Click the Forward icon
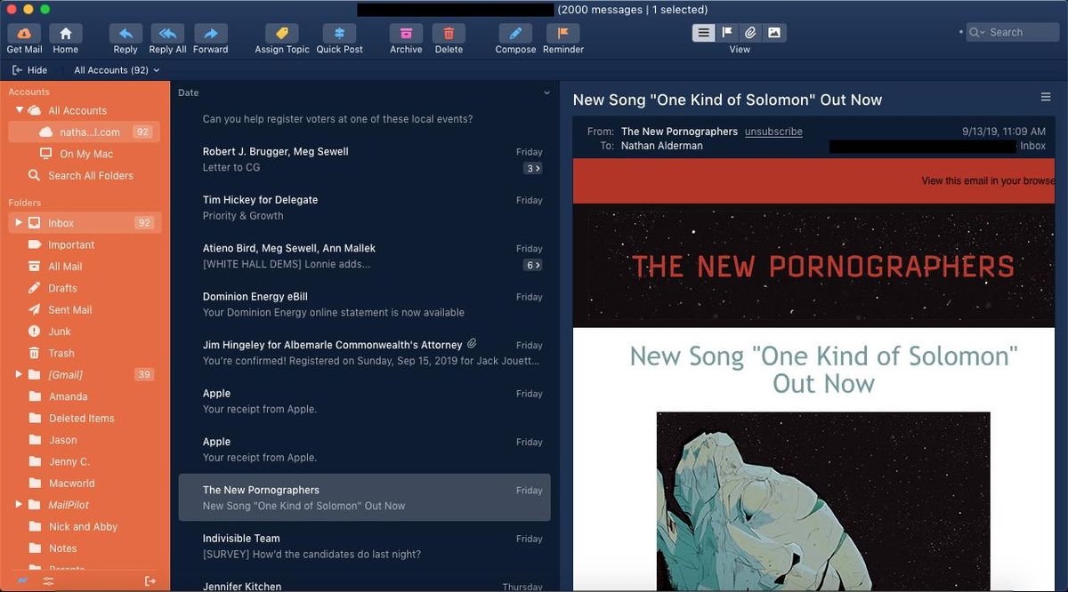Viewport: 1068px width, 592px height. [x=211, y=33]
